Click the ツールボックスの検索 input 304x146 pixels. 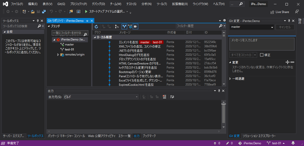pyautogui.click(x=19, y=26)
